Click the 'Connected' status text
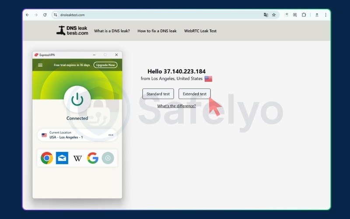 (77, 118)
